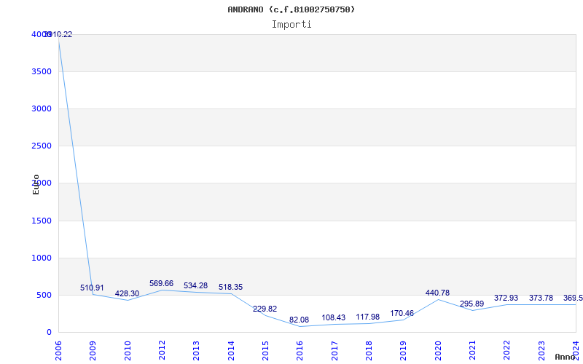Select the 3500 y-axis tick label

42,71
